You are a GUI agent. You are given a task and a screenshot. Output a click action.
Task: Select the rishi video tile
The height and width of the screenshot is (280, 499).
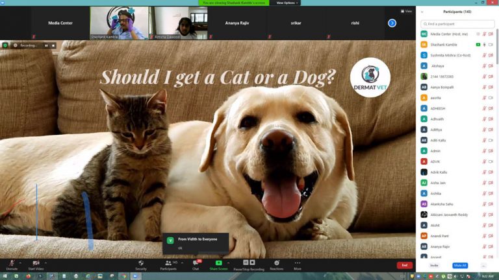(x=355, y=23)
